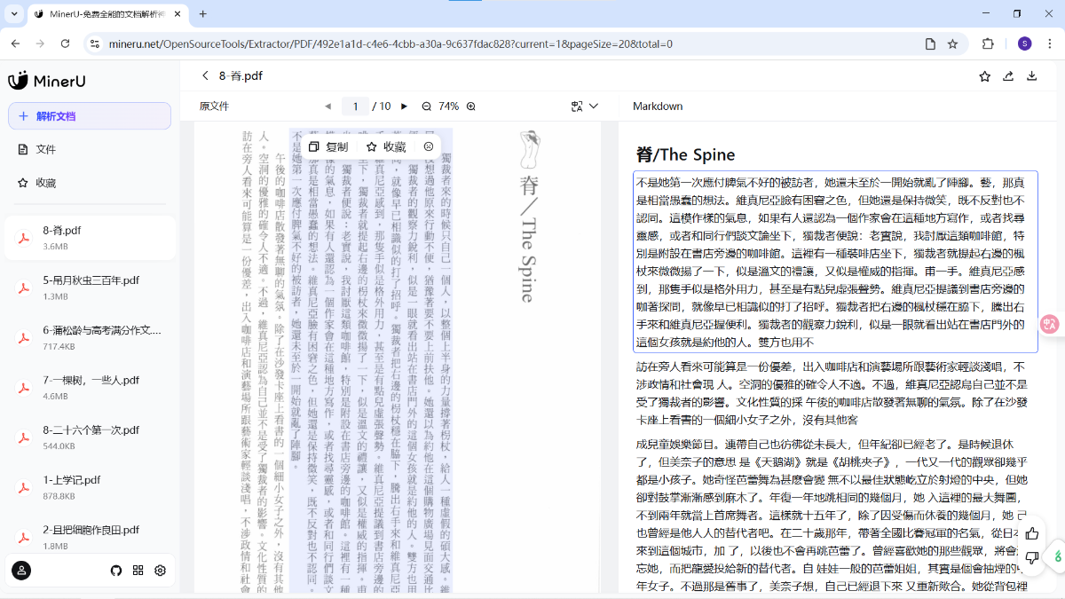
Task: Open the GitHub link icon
Action: pyautogui.click(x=115, y=571)
